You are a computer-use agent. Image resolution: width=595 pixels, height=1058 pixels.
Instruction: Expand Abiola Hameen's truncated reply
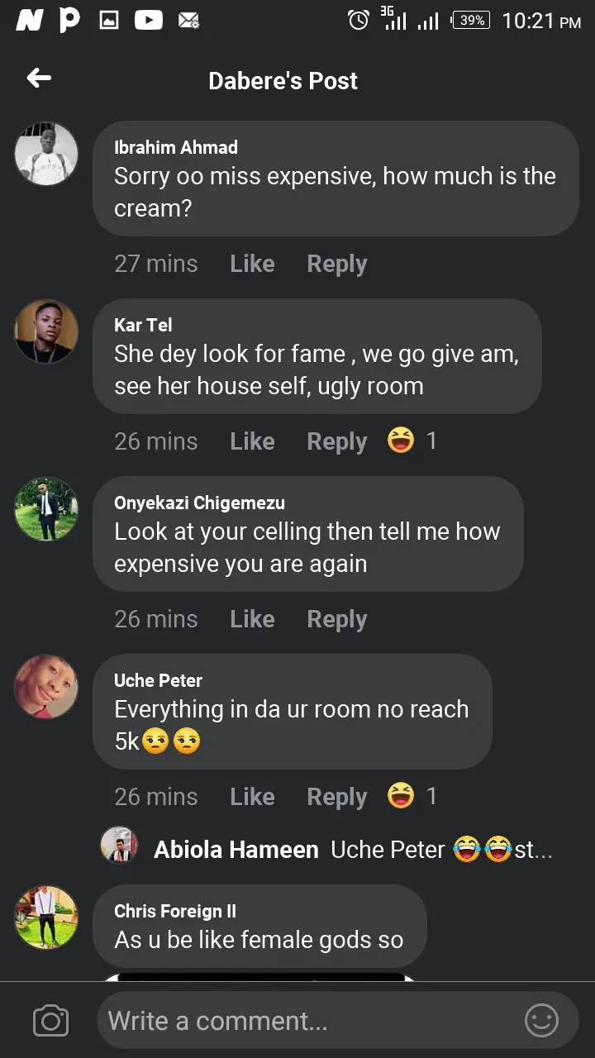(x=534, y=850)
